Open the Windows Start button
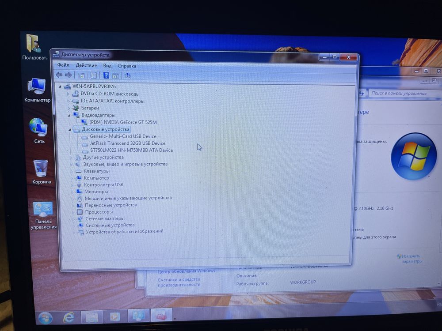 point(46,318)
